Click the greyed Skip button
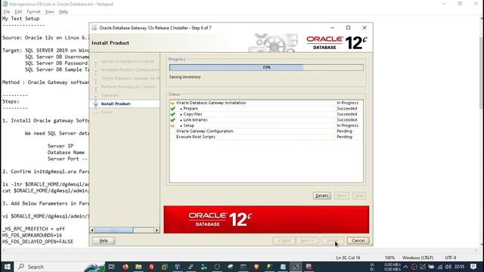The width and height of the screenshot is (484, 272). click(x=358, y=196)
